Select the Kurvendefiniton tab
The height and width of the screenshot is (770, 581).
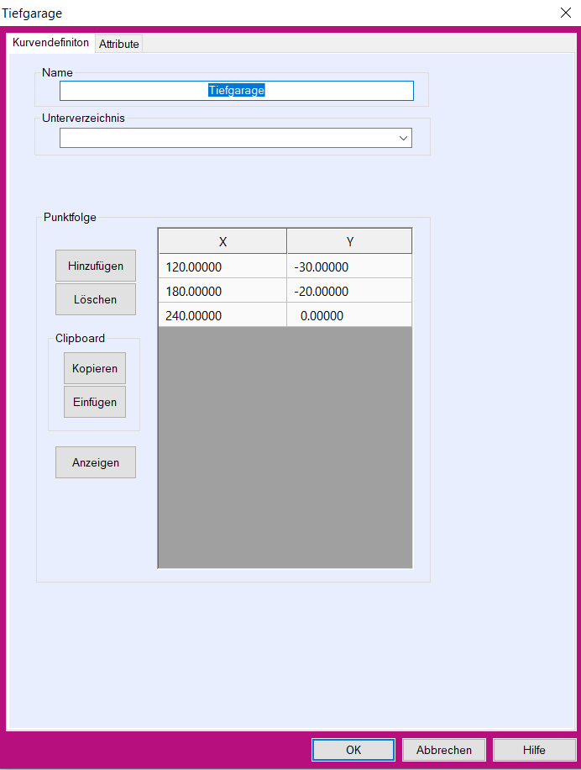click(50, 43)
